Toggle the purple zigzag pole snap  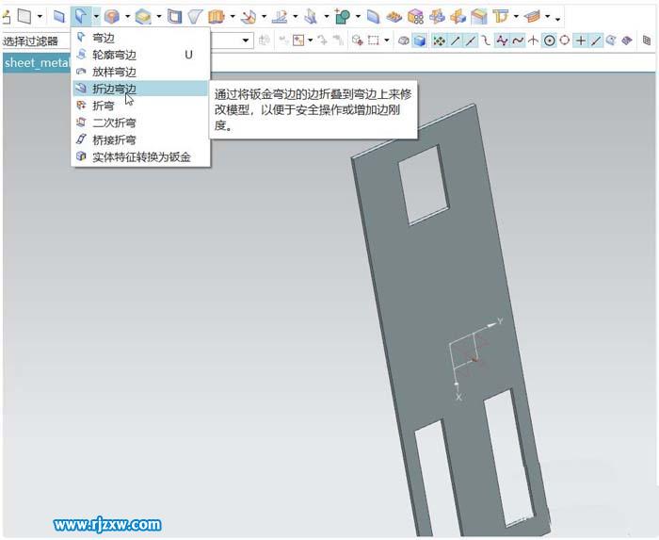[502, 41]
